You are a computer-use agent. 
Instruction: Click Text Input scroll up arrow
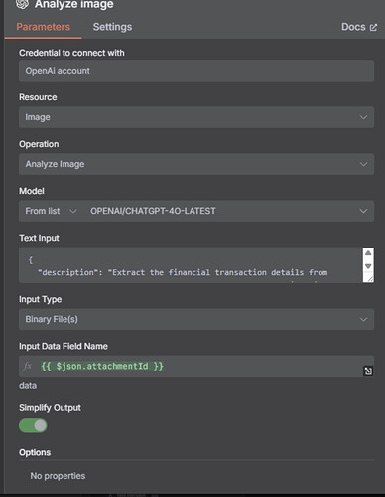[368, 253]
